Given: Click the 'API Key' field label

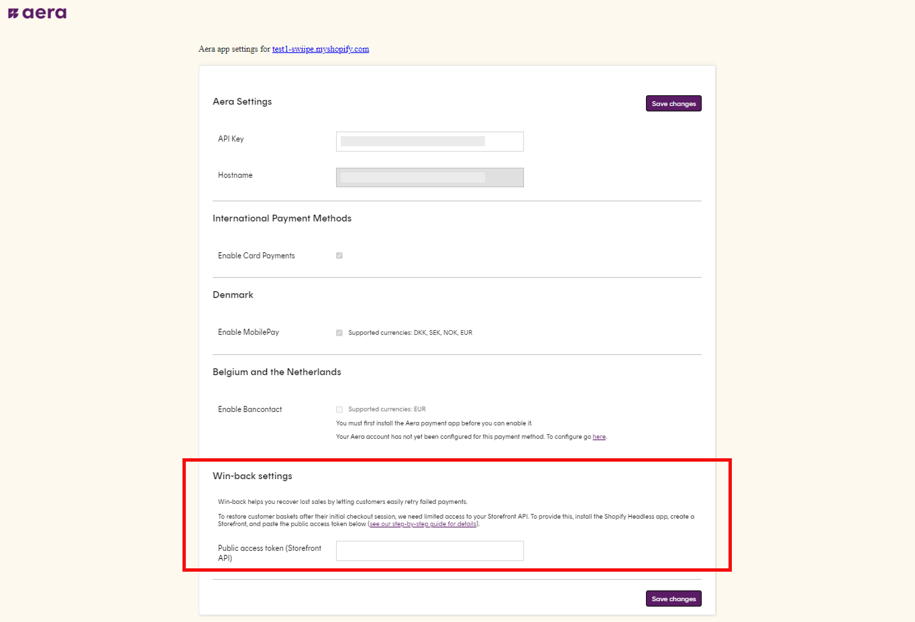Looking at the screenshot, I should (x=231, y=139).
